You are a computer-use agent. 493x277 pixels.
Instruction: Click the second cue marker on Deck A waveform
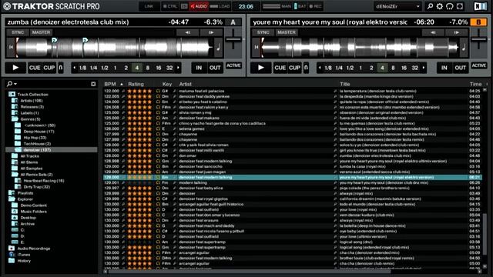click(85, 40)
